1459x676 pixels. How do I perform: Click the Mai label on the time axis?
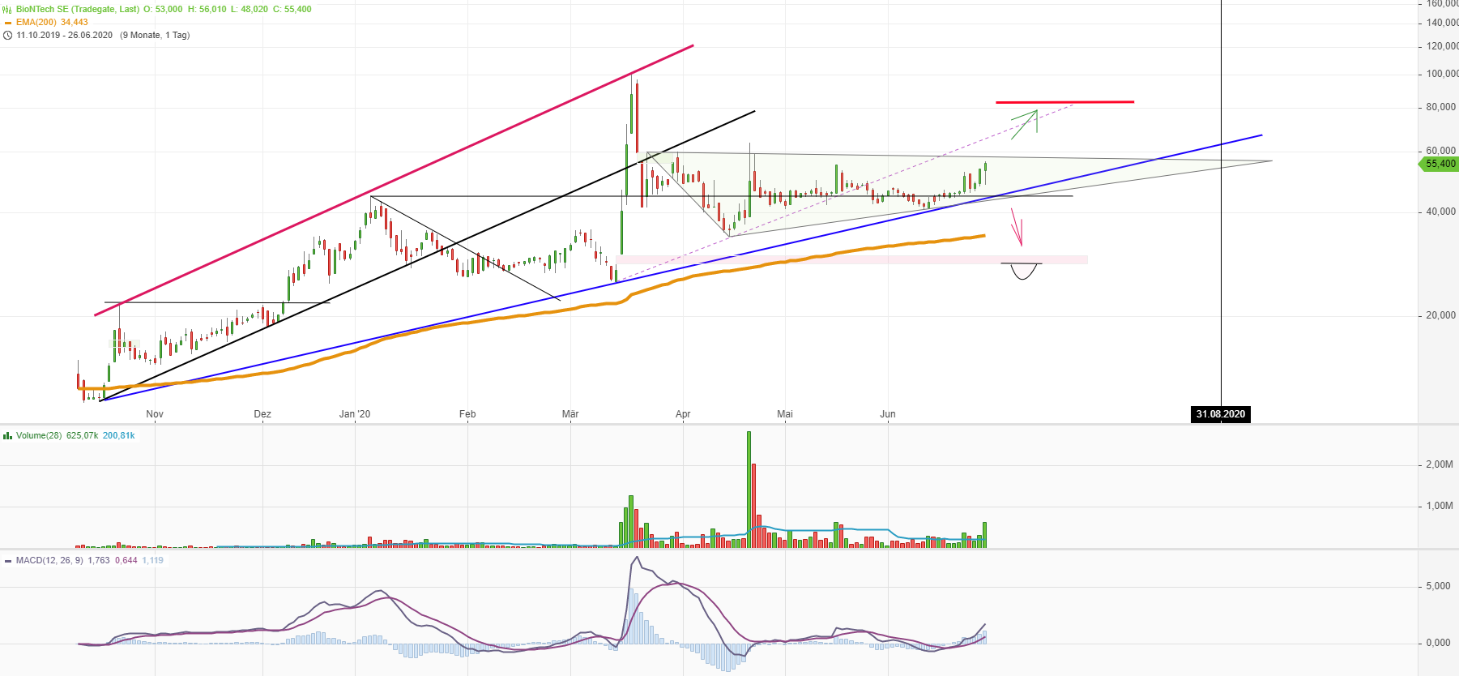coord(785,414)
